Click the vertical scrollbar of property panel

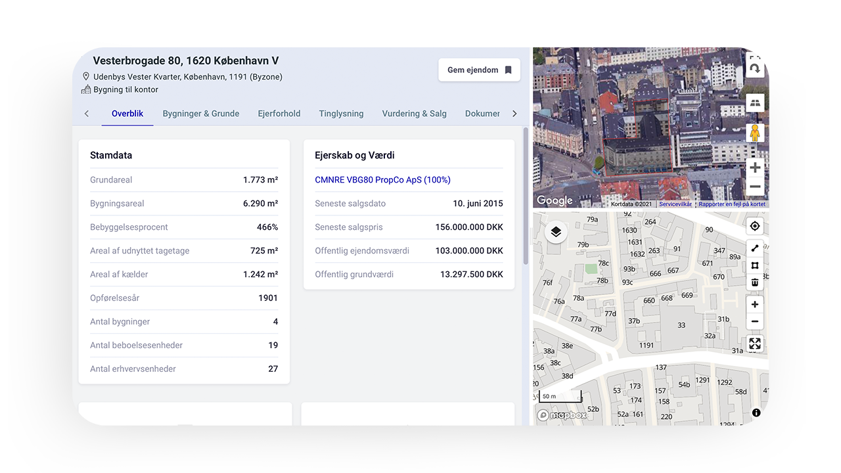coord(526,197)
